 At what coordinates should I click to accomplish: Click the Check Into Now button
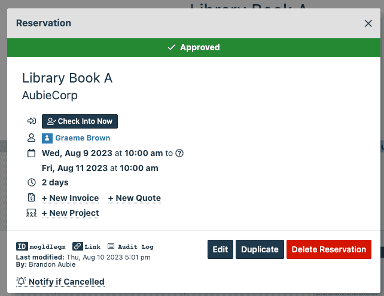point(80,121)
